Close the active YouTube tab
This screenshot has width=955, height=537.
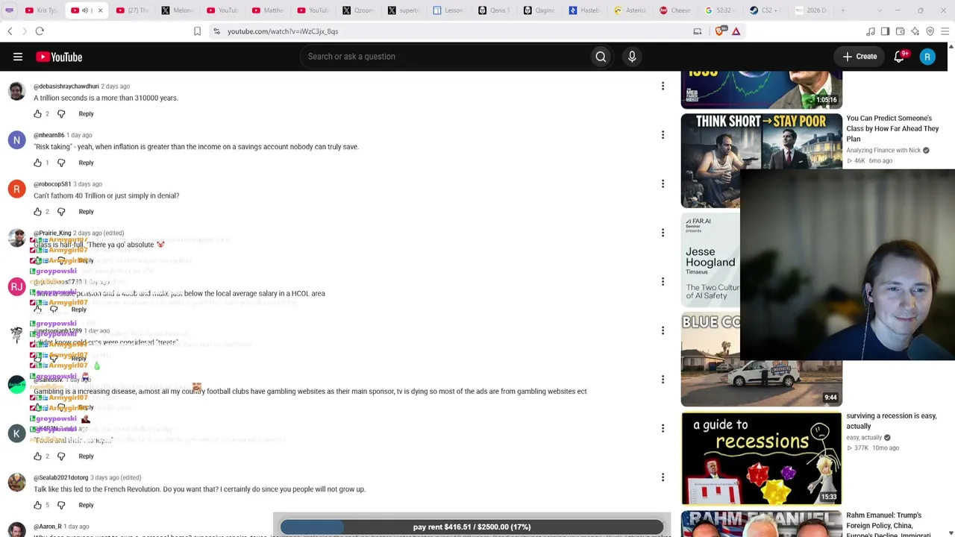point(100,10)
